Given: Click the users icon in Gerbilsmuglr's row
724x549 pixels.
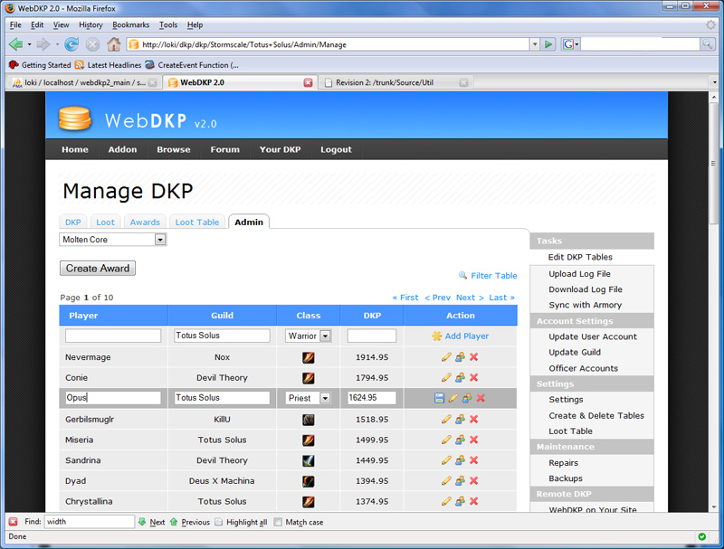Looking at the screenshot, I should click(460, 420).
